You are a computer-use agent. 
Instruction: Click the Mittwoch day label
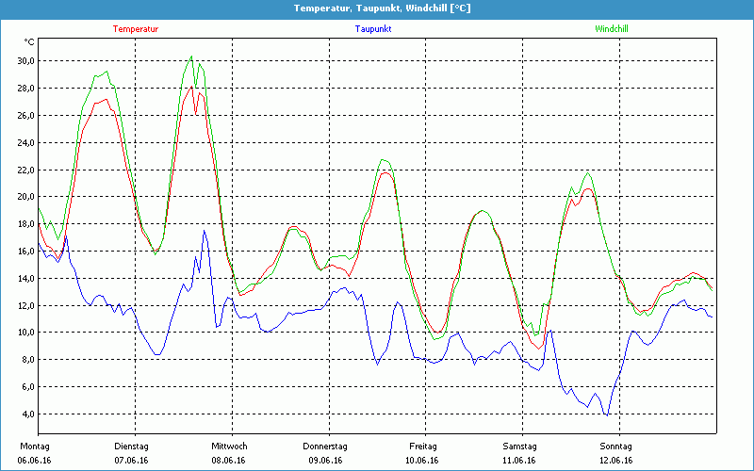click(229, 447)
